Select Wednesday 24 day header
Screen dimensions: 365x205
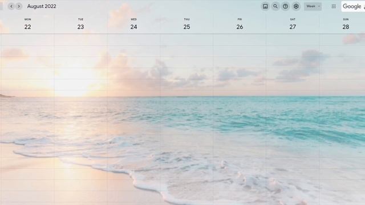(133, 24)
